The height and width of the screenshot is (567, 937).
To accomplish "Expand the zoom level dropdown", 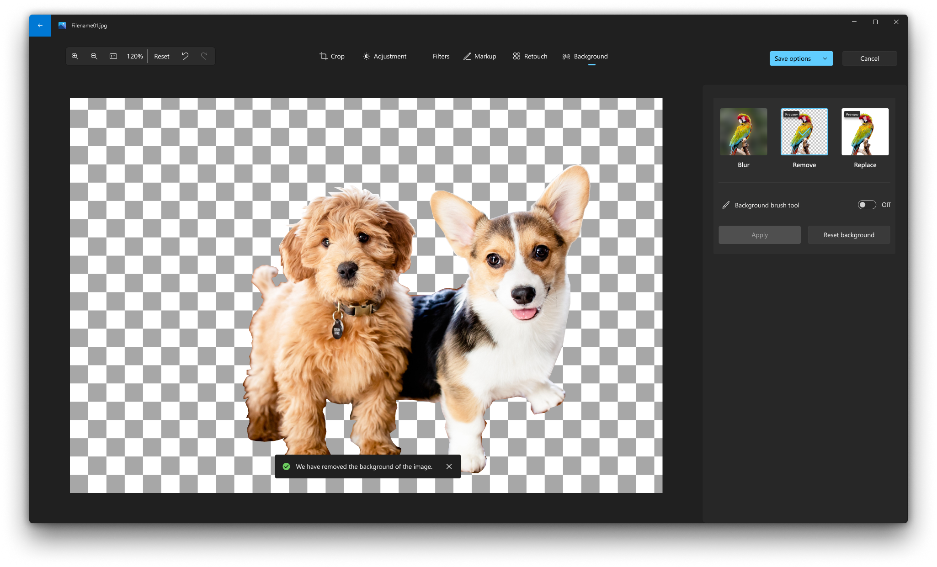I will [x=134, y=55].
